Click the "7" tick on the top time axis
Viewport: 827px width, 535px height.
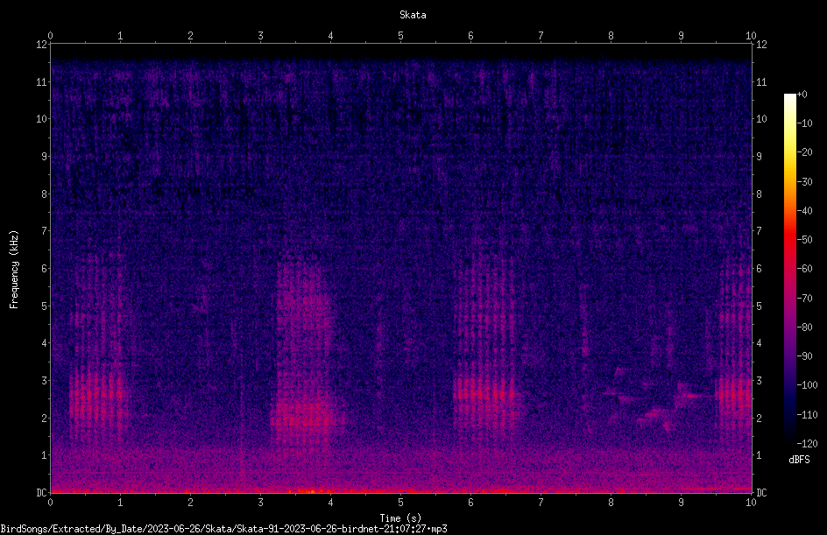click(x=541, y=36)
